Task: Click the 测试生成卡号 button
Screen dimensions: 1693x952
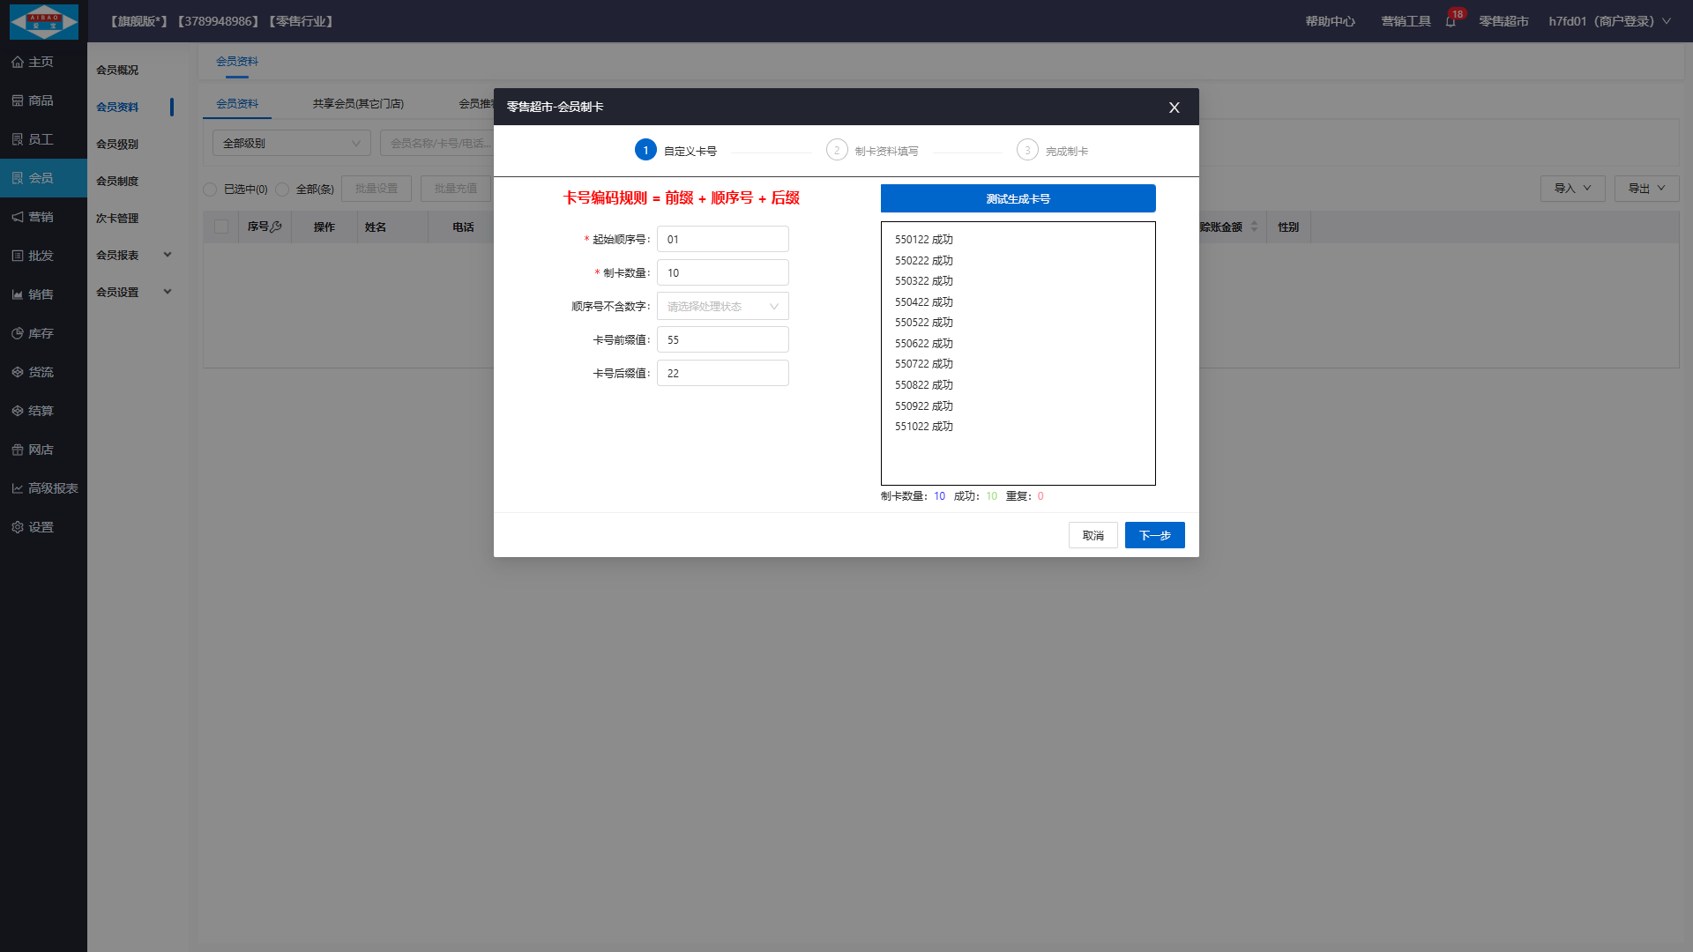Action: 1018,198
